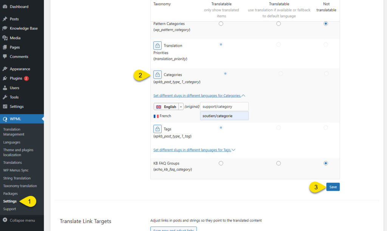Select fallback translatable for Pattern Categories
The height and width of the screenshot is (231, 387).
click(x=279, y=24)
